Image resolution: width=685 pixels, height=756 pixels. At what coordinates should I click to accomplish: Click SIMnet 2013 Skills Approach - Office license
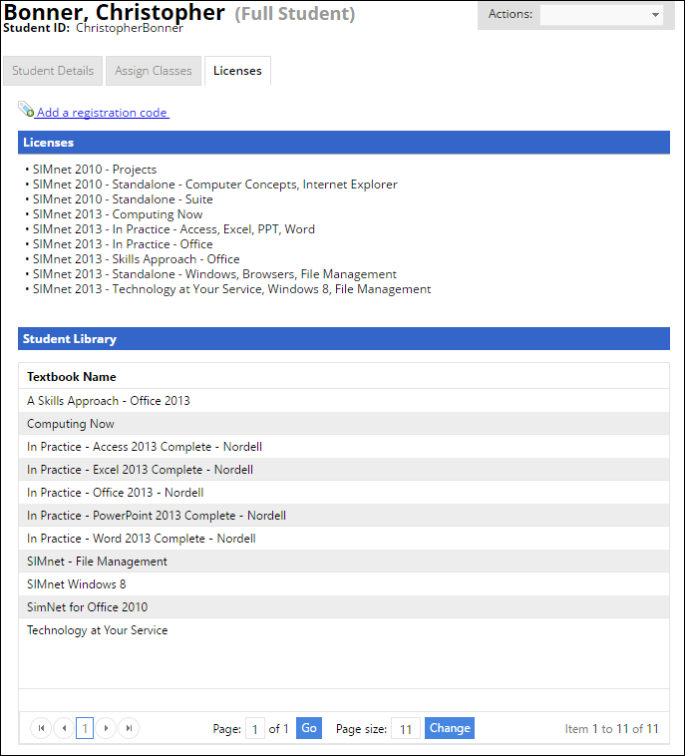click(136, 259)
